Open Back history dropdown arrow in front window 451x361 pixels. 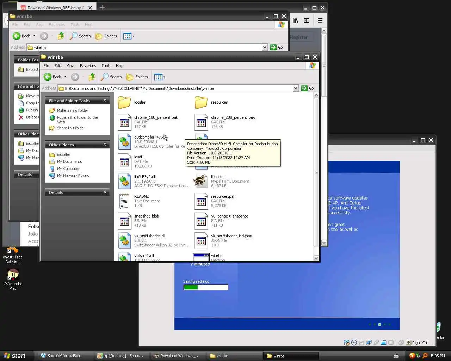pyautogui.click(x=65, y=77)
